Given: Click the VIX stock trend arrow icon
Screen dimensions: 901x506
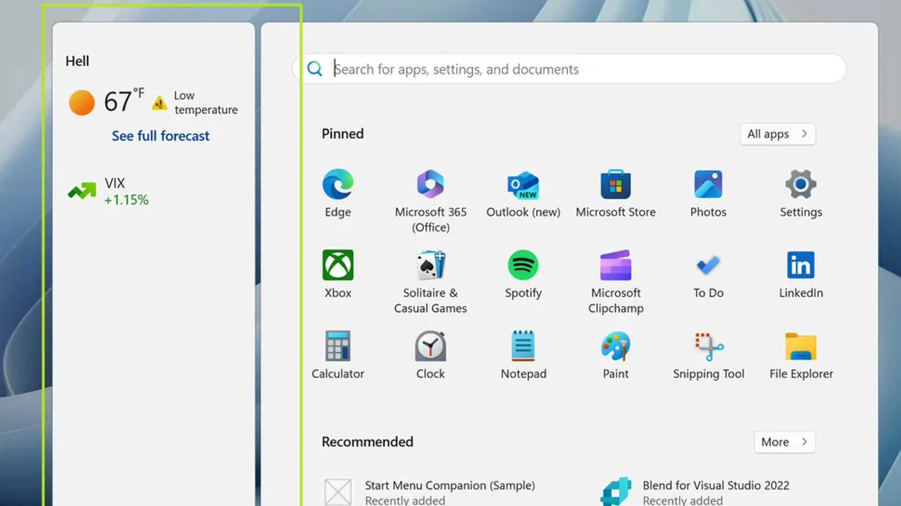Looking at the screenshot, I should 82,191.
